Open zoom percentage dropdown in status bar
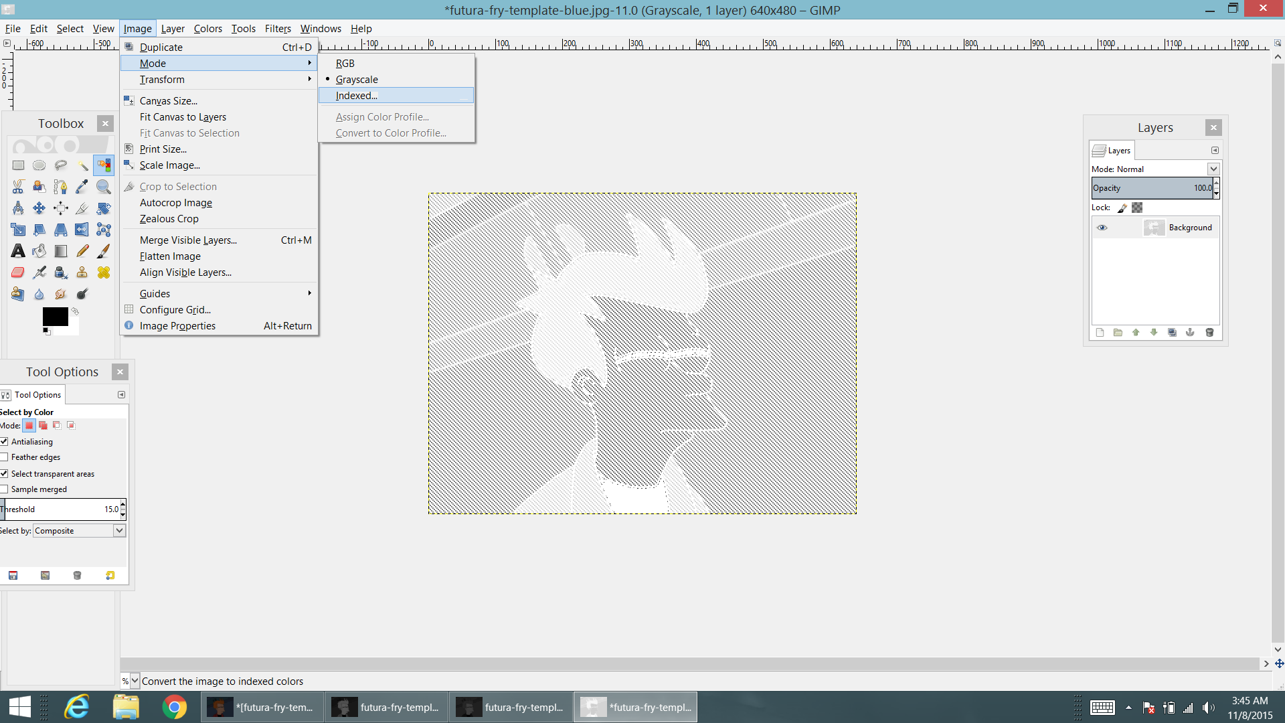 point(135,681)
